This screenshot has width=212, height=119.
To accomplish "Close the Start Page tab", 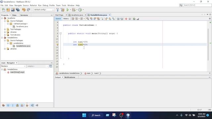I will pos(66,15).
